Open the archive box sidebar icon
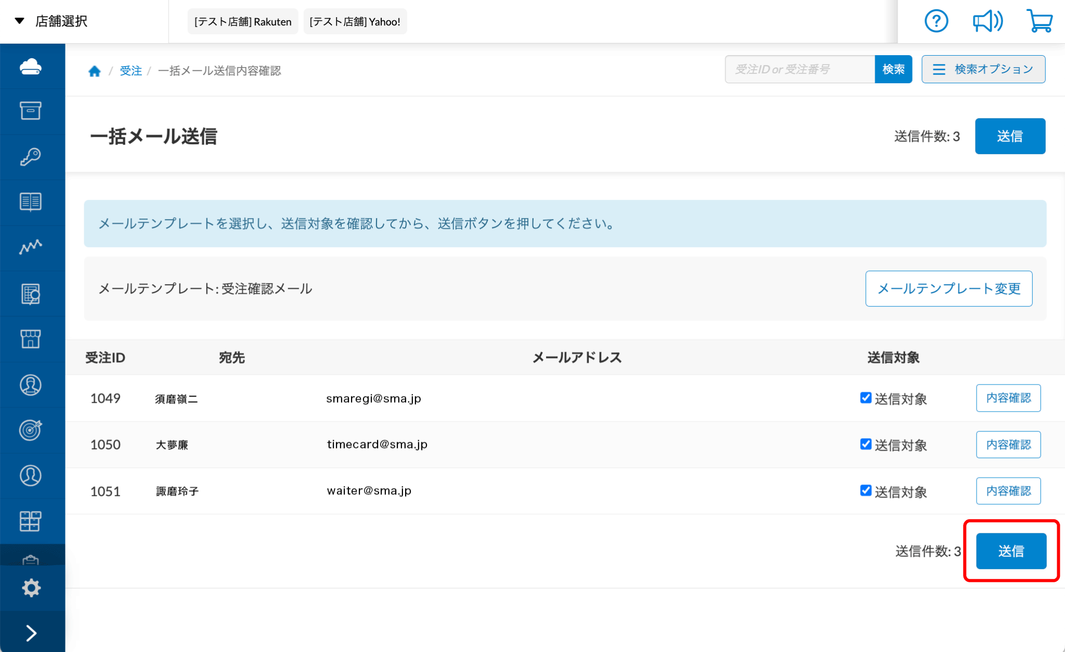 [31, 111]
